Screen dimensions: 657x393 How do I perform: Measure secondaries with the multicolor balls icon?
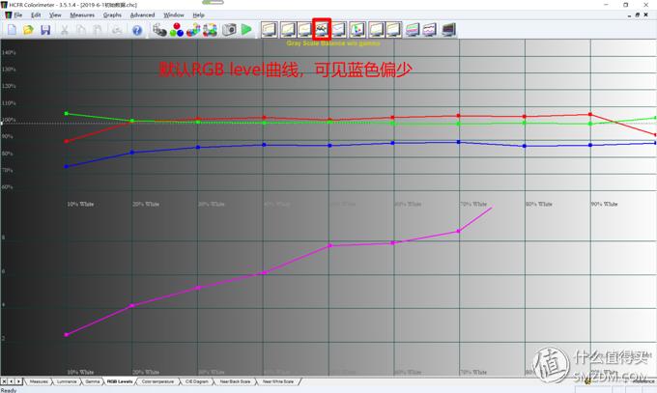pyautogui.click(x=193, y=30)
